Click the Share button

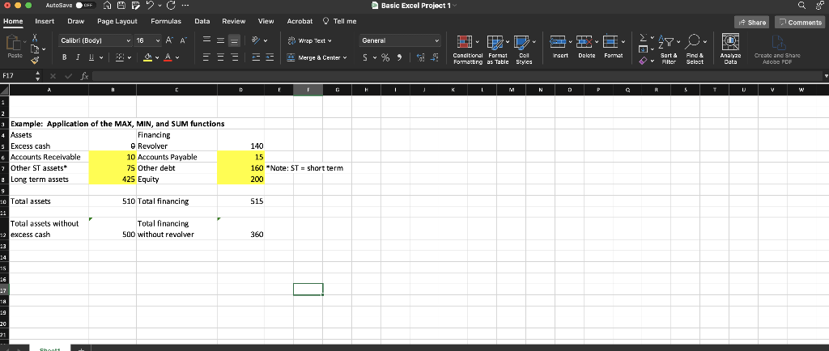click(752, 22)
